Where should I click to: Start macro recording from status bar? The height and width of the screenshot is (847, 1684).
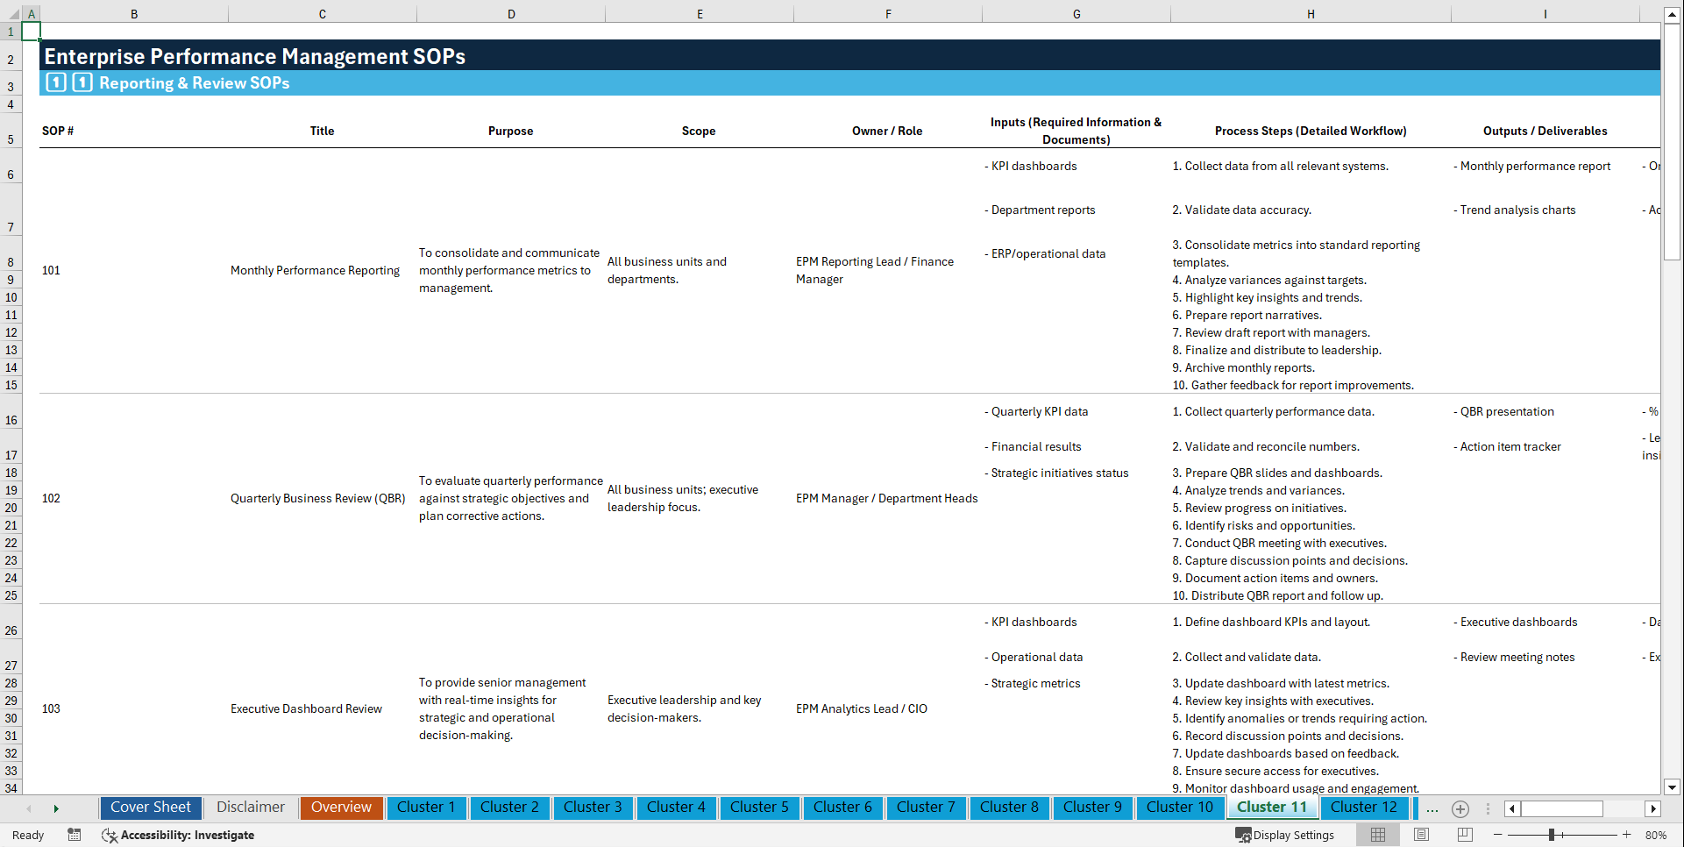(75, 836)
